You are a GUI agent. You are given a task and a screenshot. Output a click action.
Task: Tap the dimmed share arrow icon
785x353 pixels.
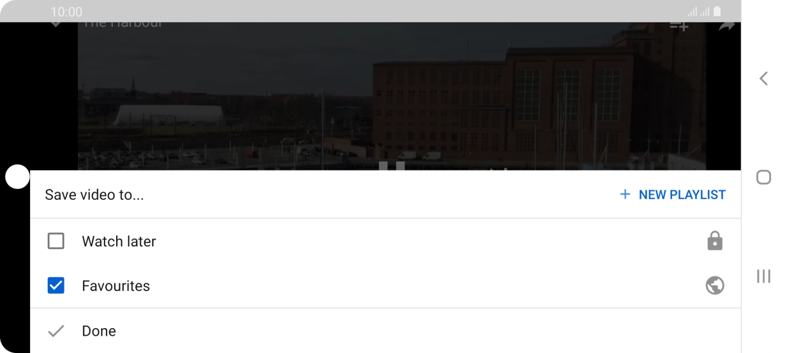(726, 26)
